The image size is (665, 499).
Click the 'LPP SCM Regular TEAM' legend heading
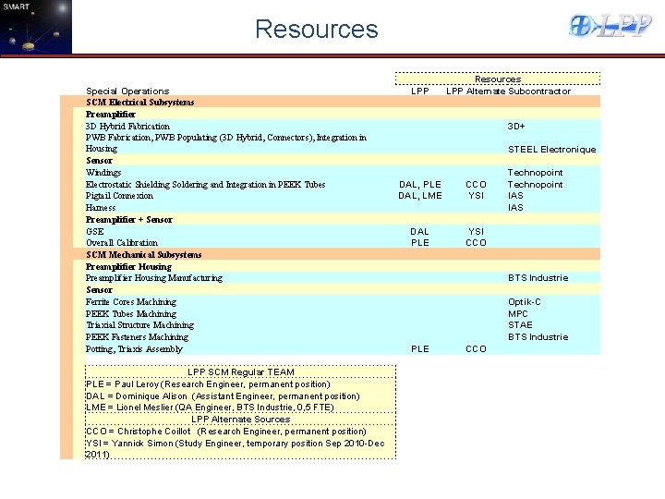[x=240, y=371]
